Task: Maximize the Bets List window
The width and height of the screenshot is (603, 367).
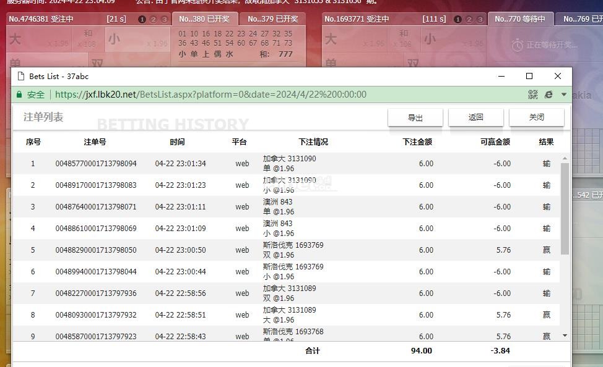Action: point(529,76)
